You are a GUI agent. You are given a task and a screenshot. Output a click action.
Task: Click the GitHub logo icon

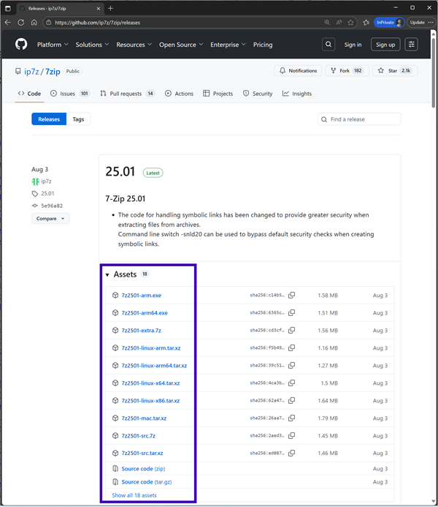click(x=21, y=45)
